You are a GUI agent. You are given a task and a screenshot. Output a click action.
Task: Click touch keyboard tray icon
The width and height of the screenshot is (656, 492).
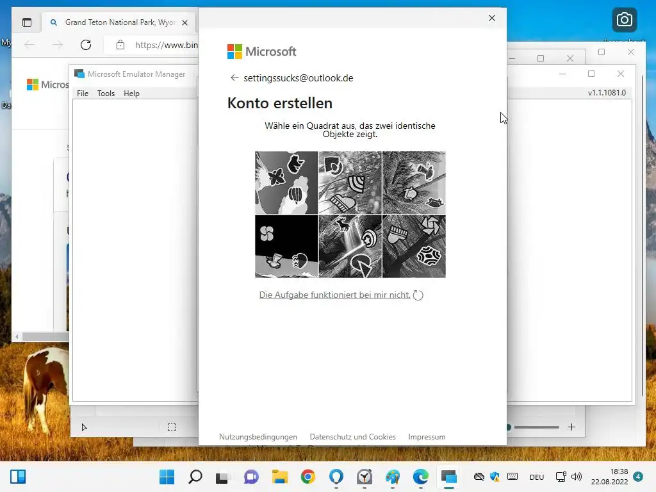tap(512, 477)
